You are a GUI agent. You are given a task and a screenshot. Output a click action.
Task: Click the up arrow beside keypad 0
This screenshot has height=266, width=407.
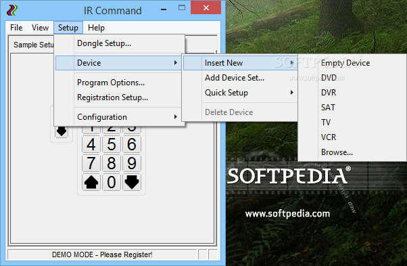91,182
